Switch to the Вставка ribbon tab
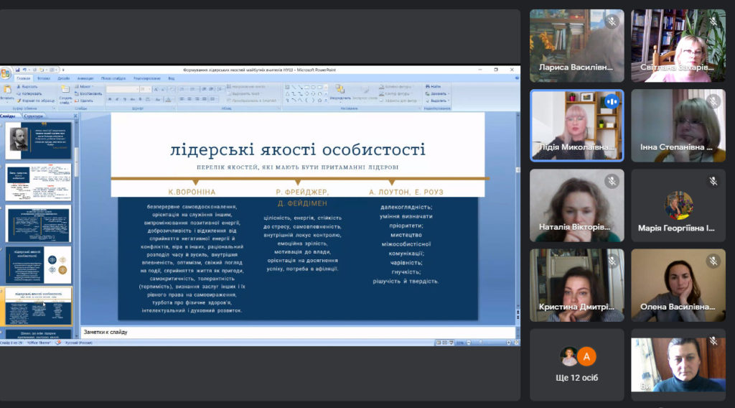Viewport: 735px width, 408px height. pyautogui.click(x=44, y=78)
